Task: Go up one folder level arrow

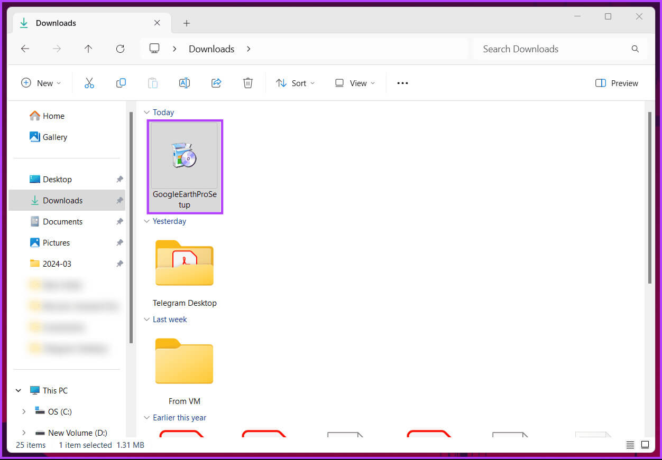Action: (x=88, y=49)
